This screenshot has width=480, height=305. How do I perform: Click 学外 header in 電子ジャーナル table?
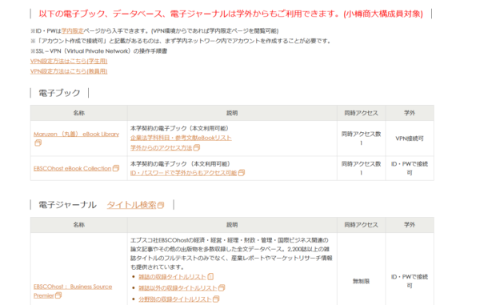(x=410, y=225)
